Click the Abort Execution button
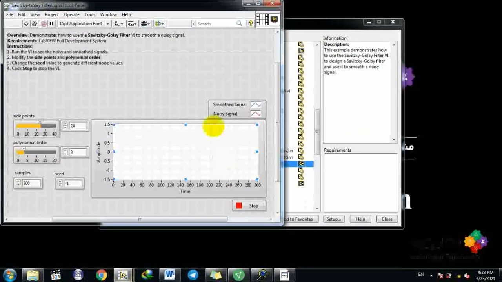502x282 pixels. 43,24
